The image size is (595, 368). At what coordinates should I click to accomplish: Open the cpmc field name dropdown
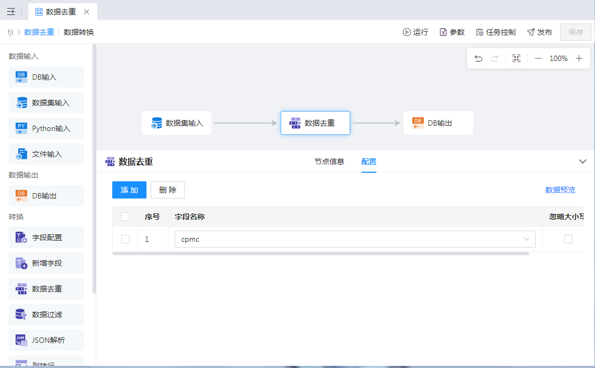click(355, 239)
